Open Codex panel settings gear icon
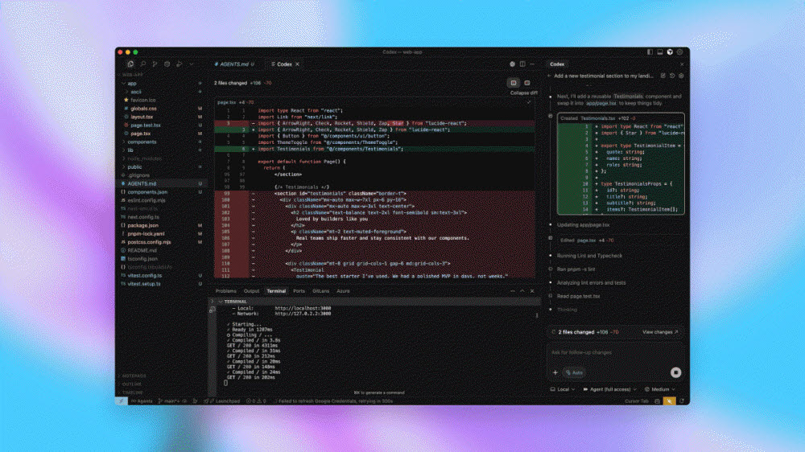The width and height of the screenshot is (805, 452). [681, 76]
